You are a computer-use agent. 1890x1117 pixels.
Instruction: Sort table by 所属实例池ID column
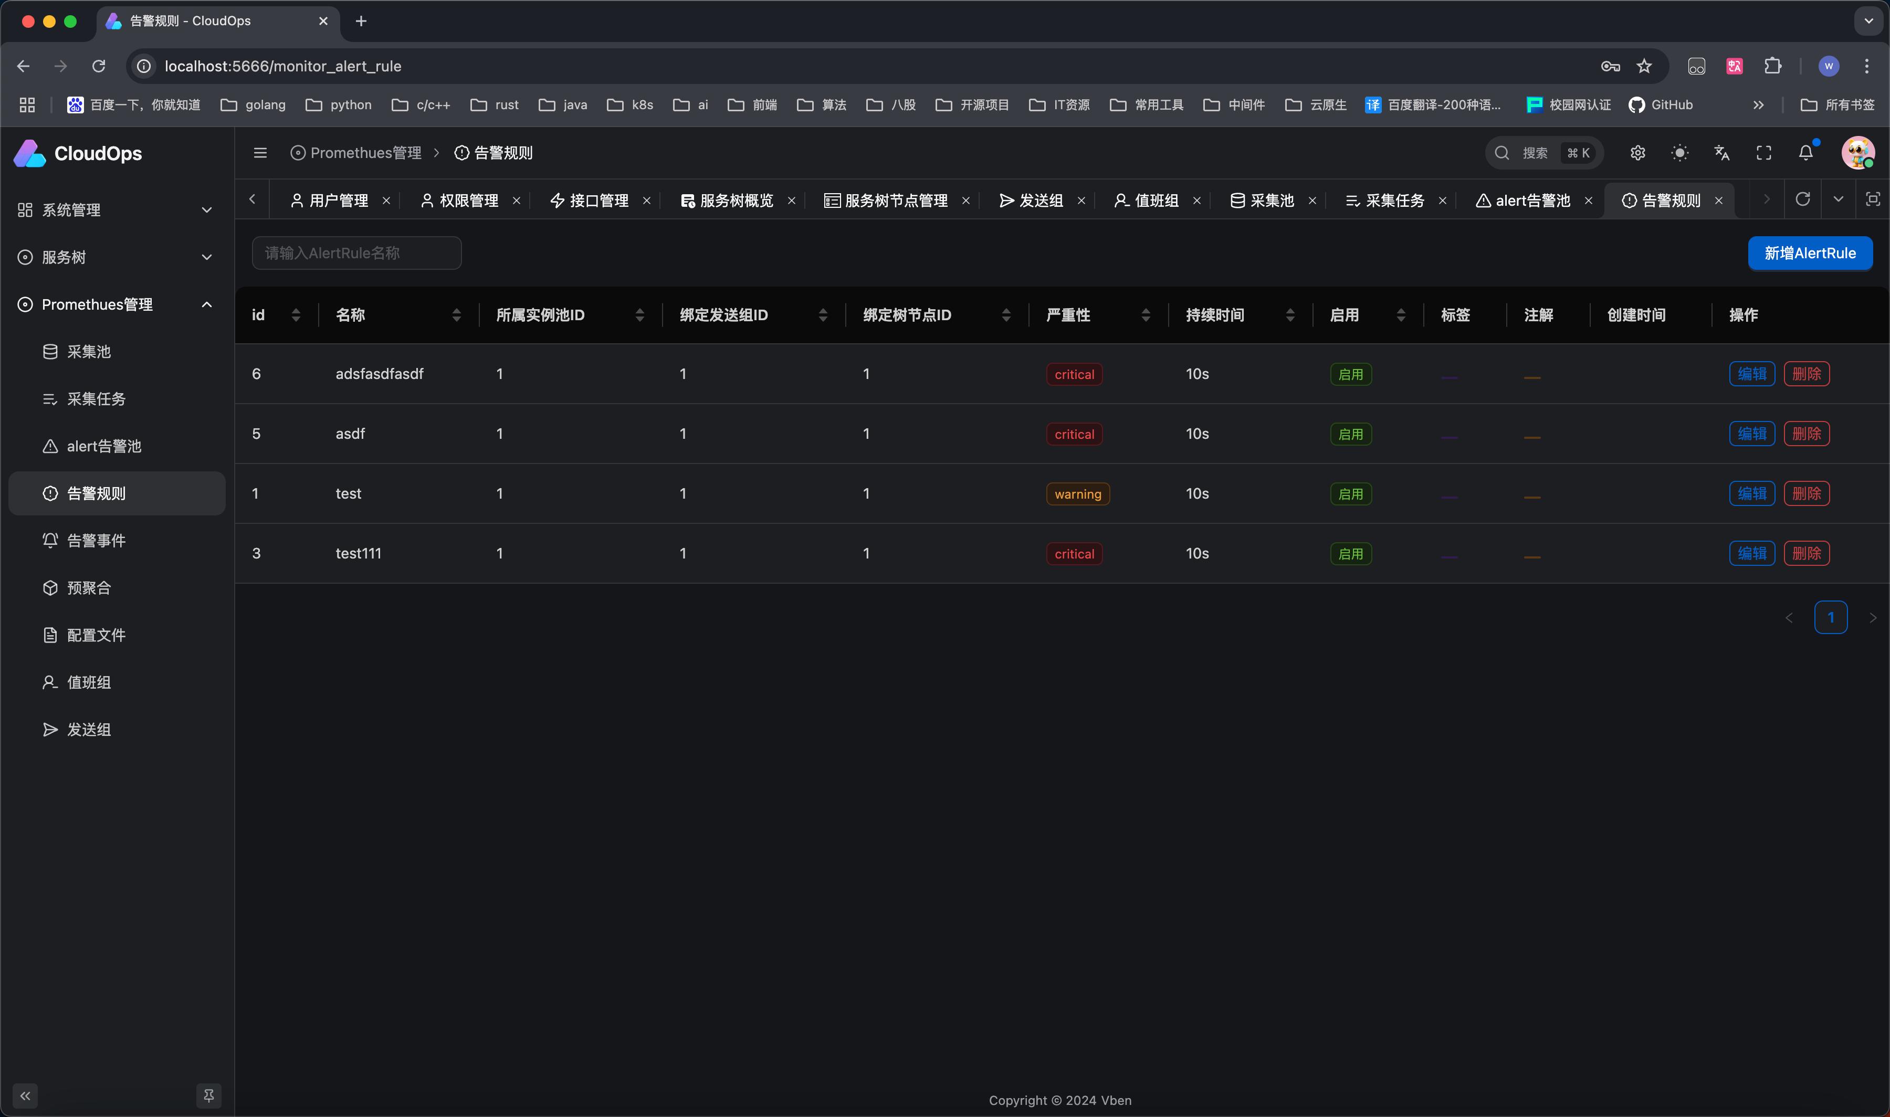[640, 315]
